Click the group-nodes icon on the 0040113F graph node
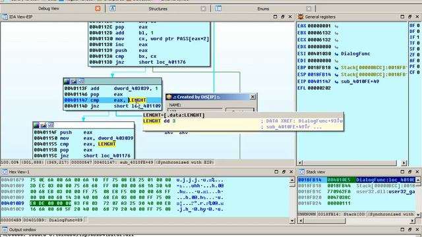This screenshot has height=237, width=422. [81, 81]
